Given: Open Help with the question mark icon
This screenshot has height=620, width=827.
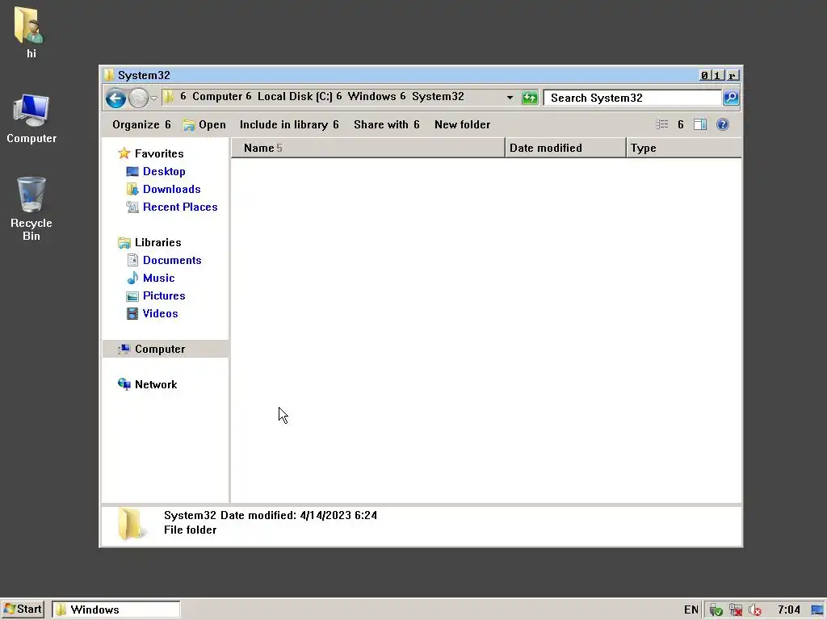Looking at the screenshot, I should (x=723, y=124).
